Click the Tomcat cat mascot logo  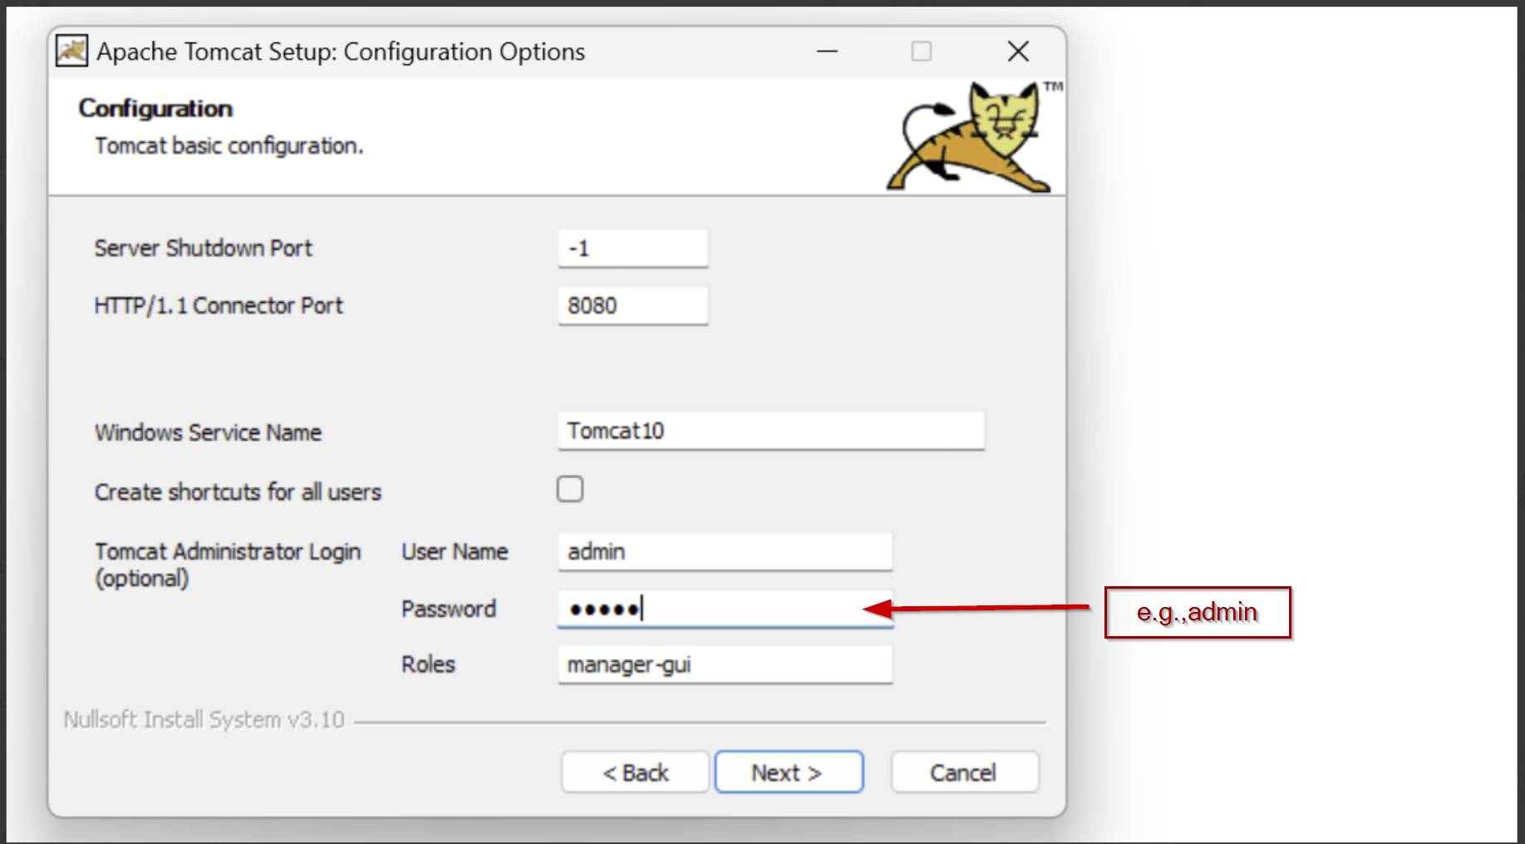pos(967,136)
